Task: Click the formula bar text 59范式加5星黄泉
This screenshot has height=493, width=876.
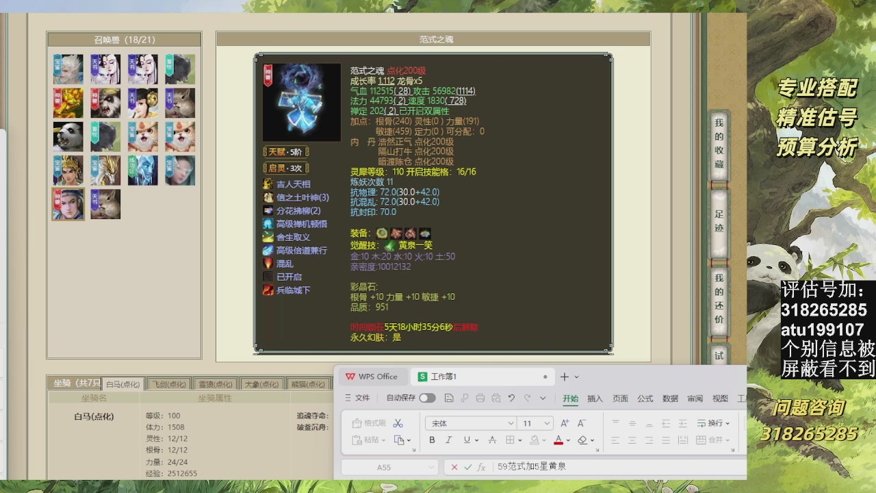Action: click(532, 467)
